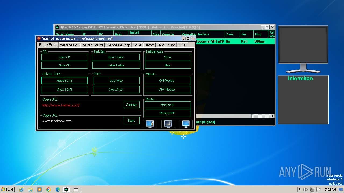This screenshot has width=344, height=193.
Task: Launch the media player taskbar icon
Action: pos(40,190)
